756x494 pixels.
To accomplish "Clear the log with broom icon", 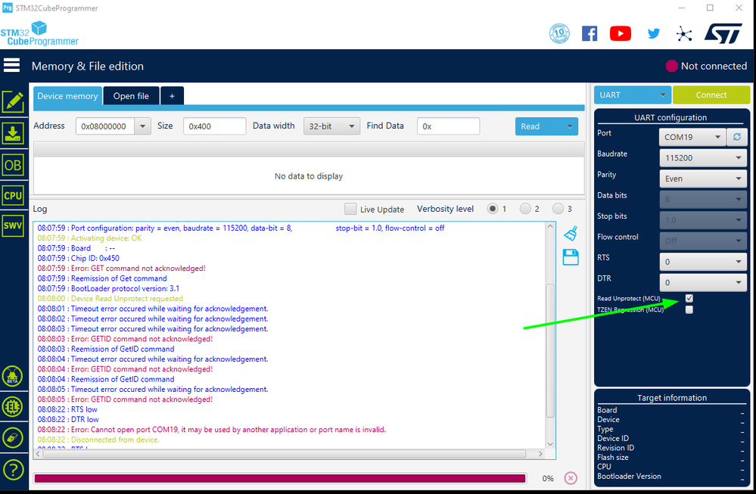I will pos(571,233).
